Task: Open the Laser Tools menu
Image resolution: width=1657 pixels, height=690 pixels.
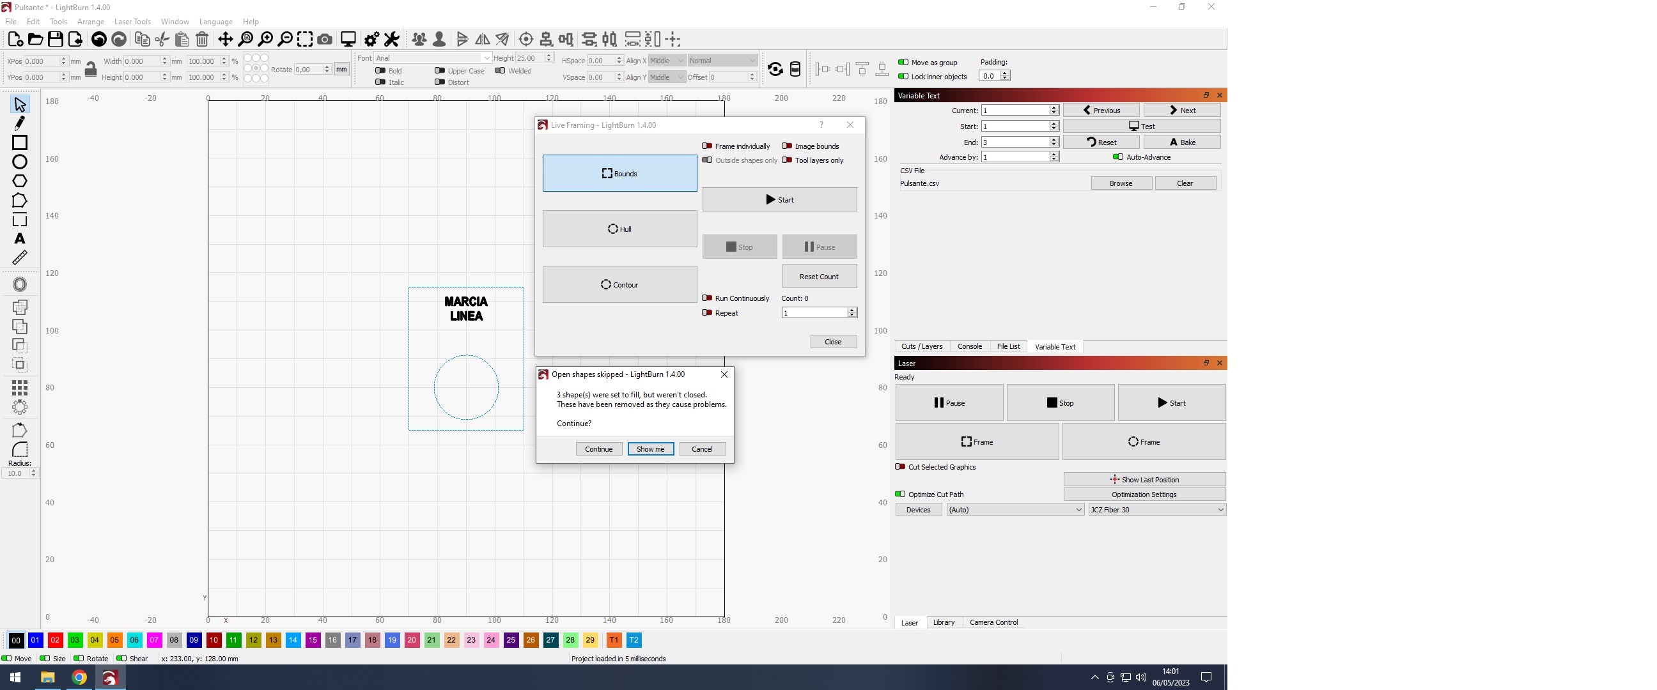Action: tap(132, 22)
